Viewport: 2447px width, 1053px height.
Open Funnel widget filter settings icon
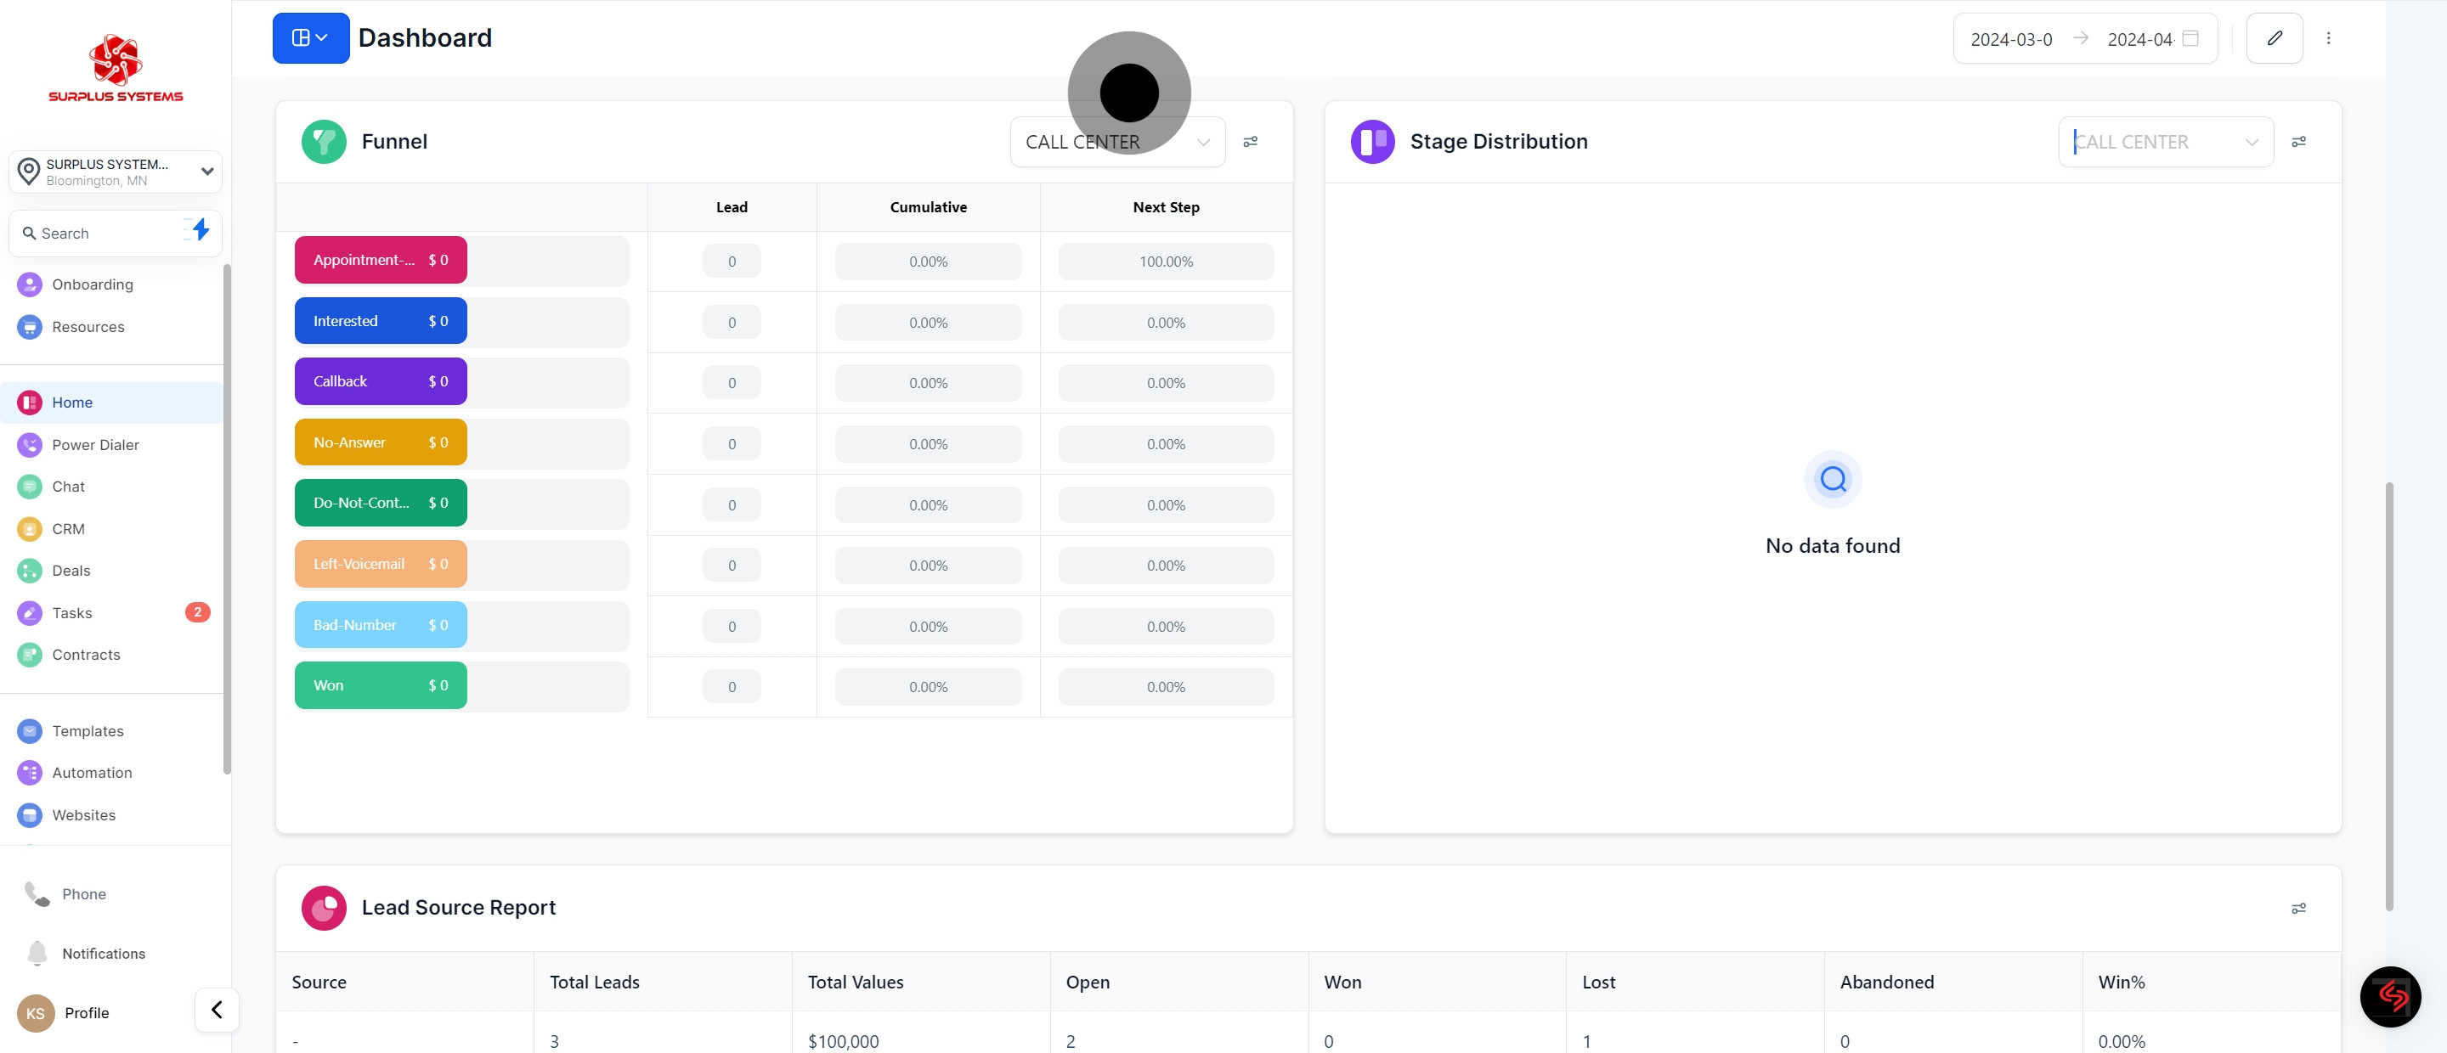[x=1250, y=142]
